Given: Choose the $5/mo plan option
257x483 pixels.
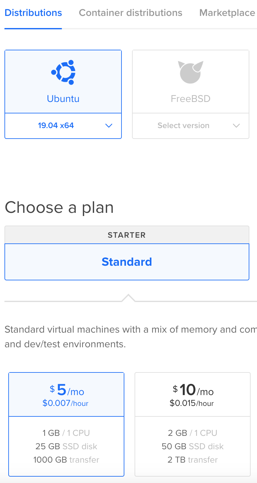Looking at the screenshot, I should [x=66, y=424].
